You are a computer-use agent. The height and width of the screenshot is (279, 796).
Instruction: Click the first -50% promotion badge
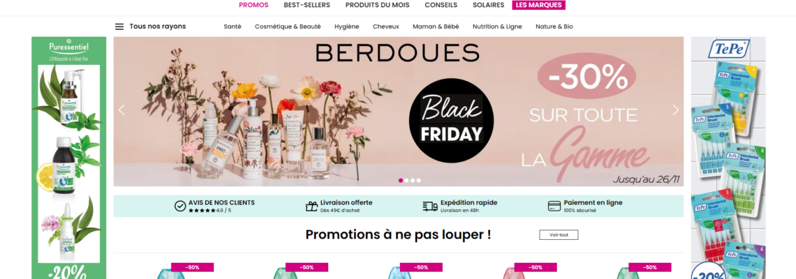(x=193, y=267)
